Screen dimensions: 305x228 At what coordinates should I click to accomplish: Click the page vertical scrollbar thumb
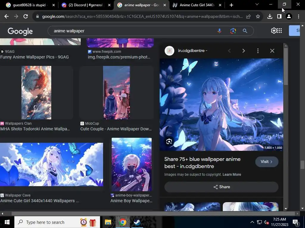[x=302, y=165]
